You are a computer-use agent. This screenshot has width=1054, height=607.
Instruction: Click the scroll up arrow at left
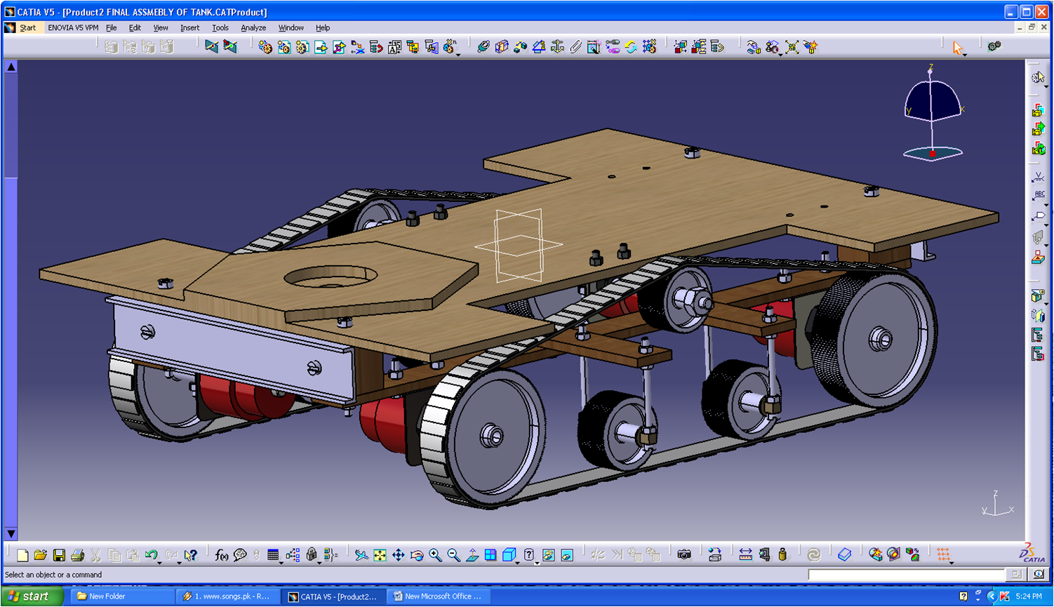tap(11, 67)
